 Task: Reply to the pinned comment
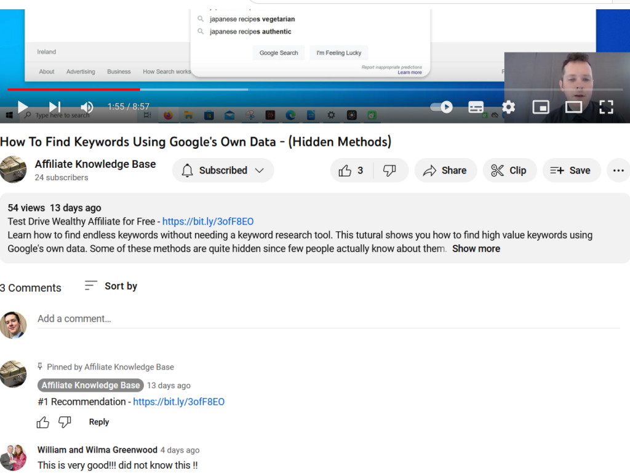pos(99,422)
